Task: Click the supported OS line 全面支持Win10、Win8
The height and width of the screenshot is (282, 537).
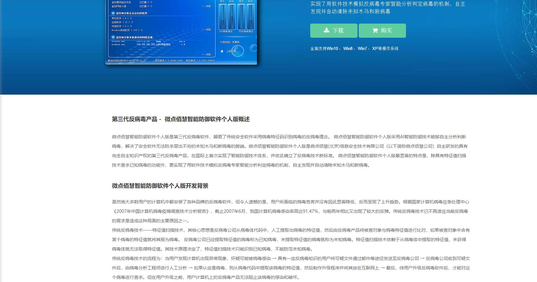Action: click(x=354, y=48)
